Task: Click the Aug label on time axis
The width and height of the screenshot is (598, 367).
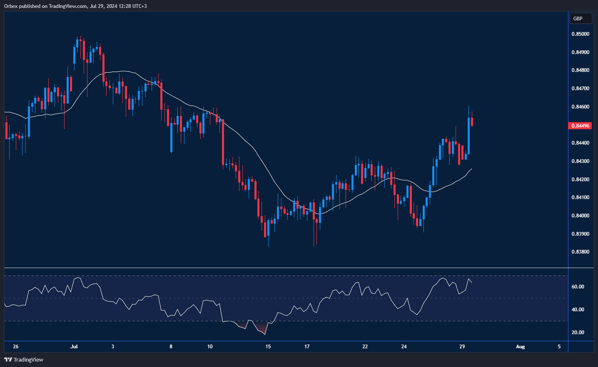Action: pyautogui.click(x=520, y=347)
